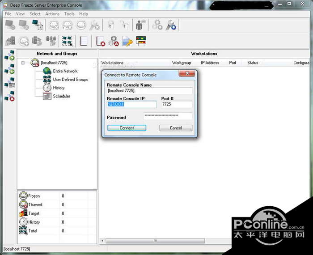Click the colored list panel icon

point(141,41)
